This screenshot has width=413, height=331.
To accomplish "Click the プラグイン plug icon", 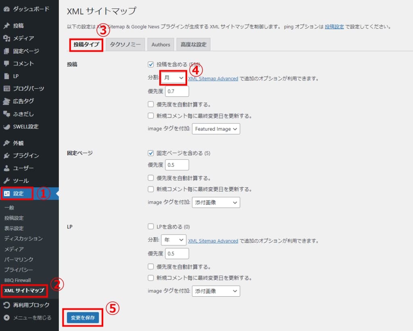I will [x=6, y=155].
